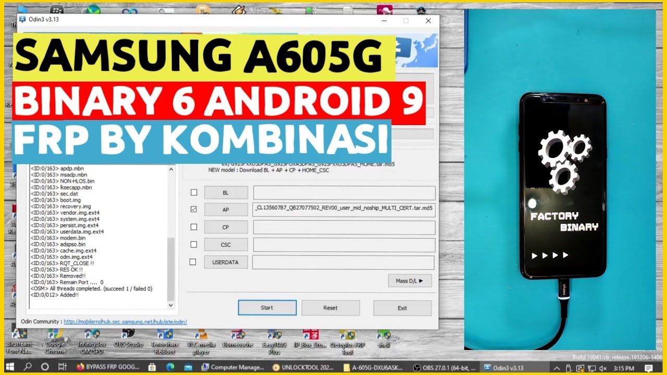Open taskbar Search icon
The height and width of the screenshot is (375, 667).
click(28, 367)
